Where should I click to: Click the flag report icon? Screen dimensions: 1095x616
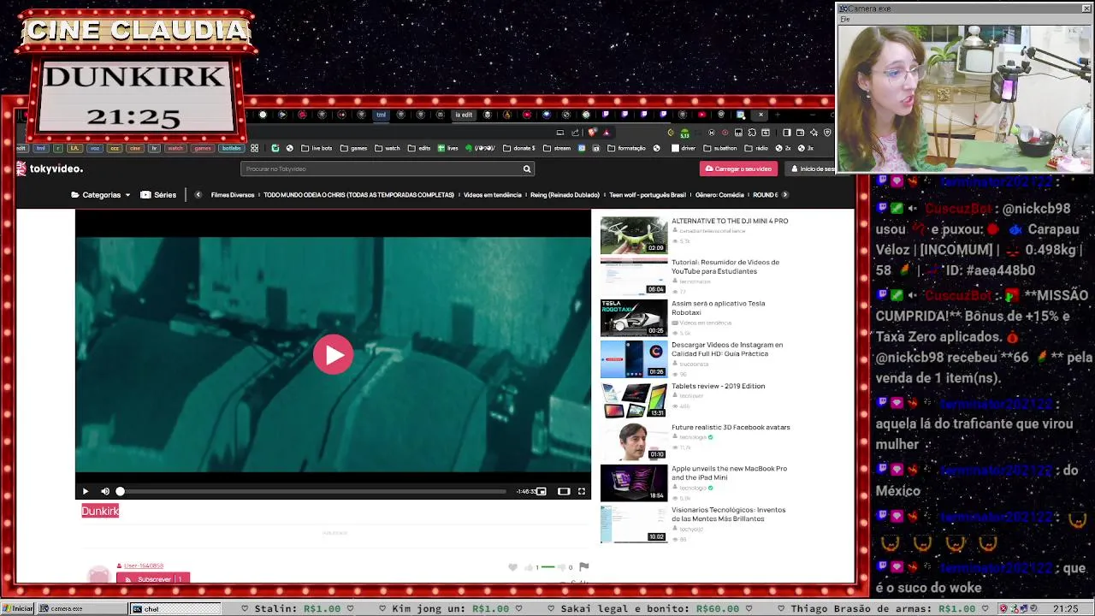pos(583,567)
